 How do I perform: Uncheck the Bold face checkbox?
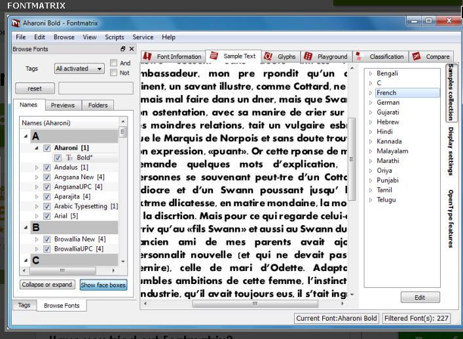[x=58, y=158]
